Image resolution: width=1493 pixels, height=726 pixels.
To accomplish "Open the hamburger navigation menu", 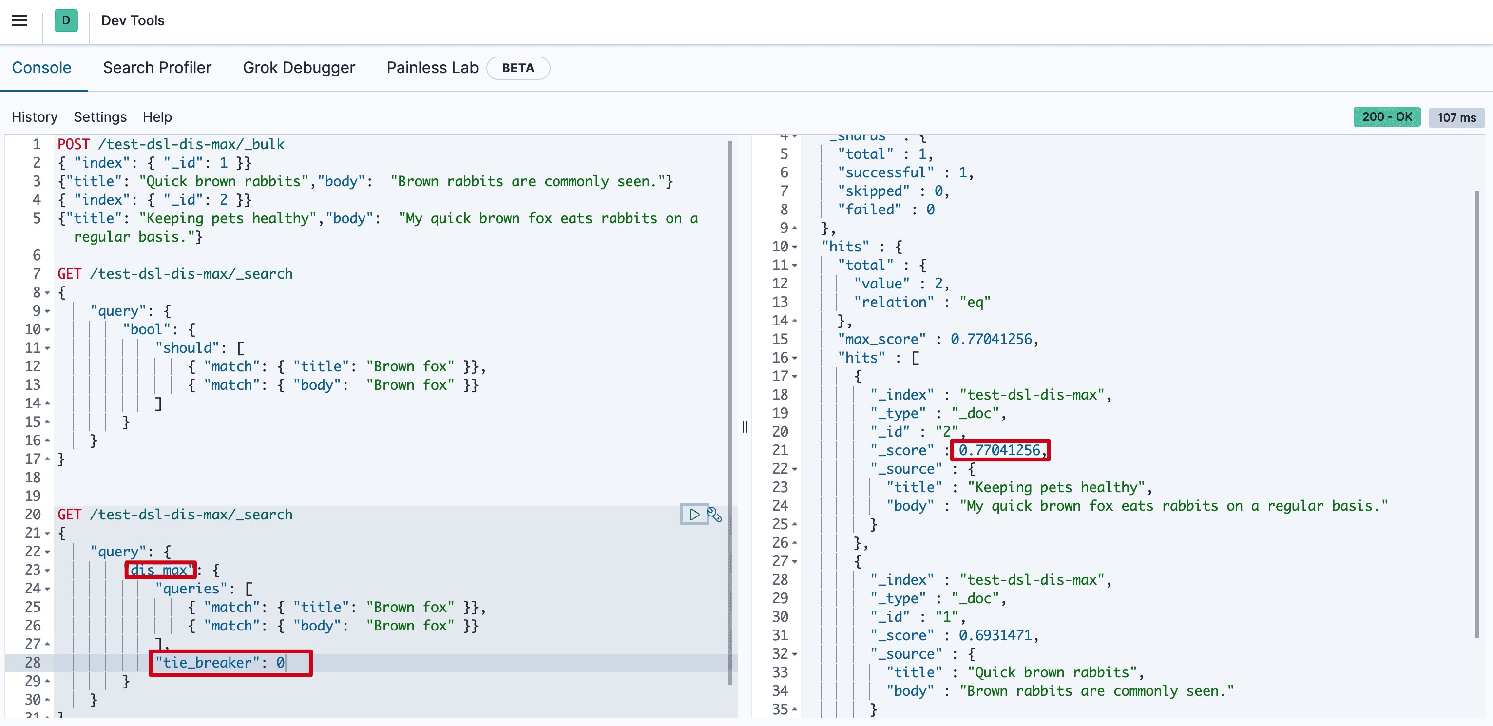I will click(x=19, y=21).
